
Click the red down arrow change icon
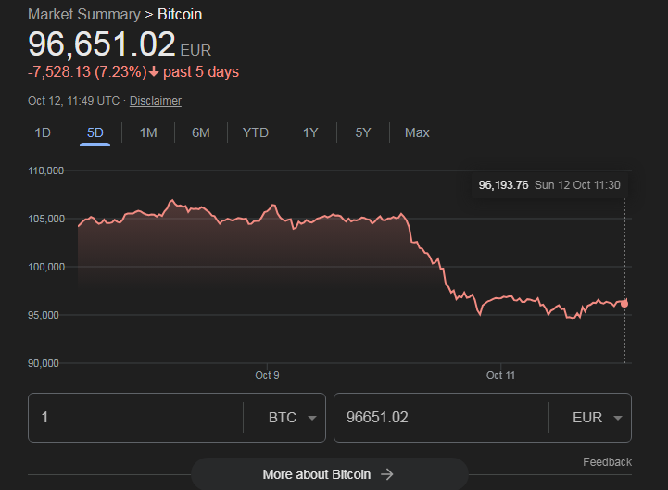154,72
